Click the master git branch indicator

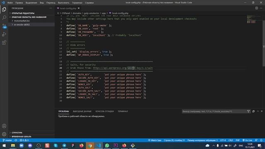pos(7,140)
